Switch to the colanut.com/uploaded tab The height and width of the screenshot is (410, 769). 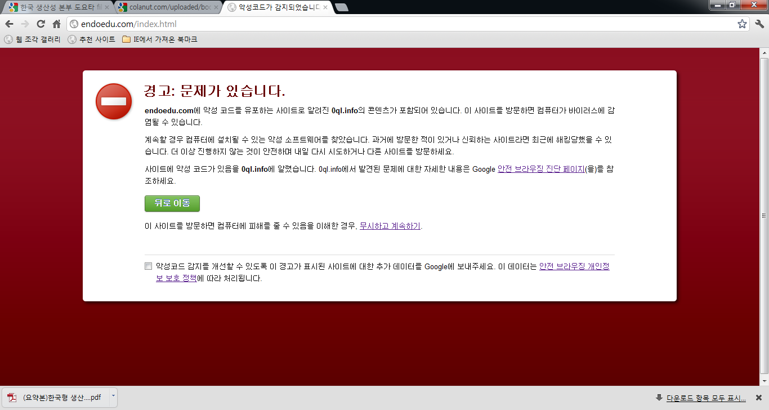click(167, 7)
